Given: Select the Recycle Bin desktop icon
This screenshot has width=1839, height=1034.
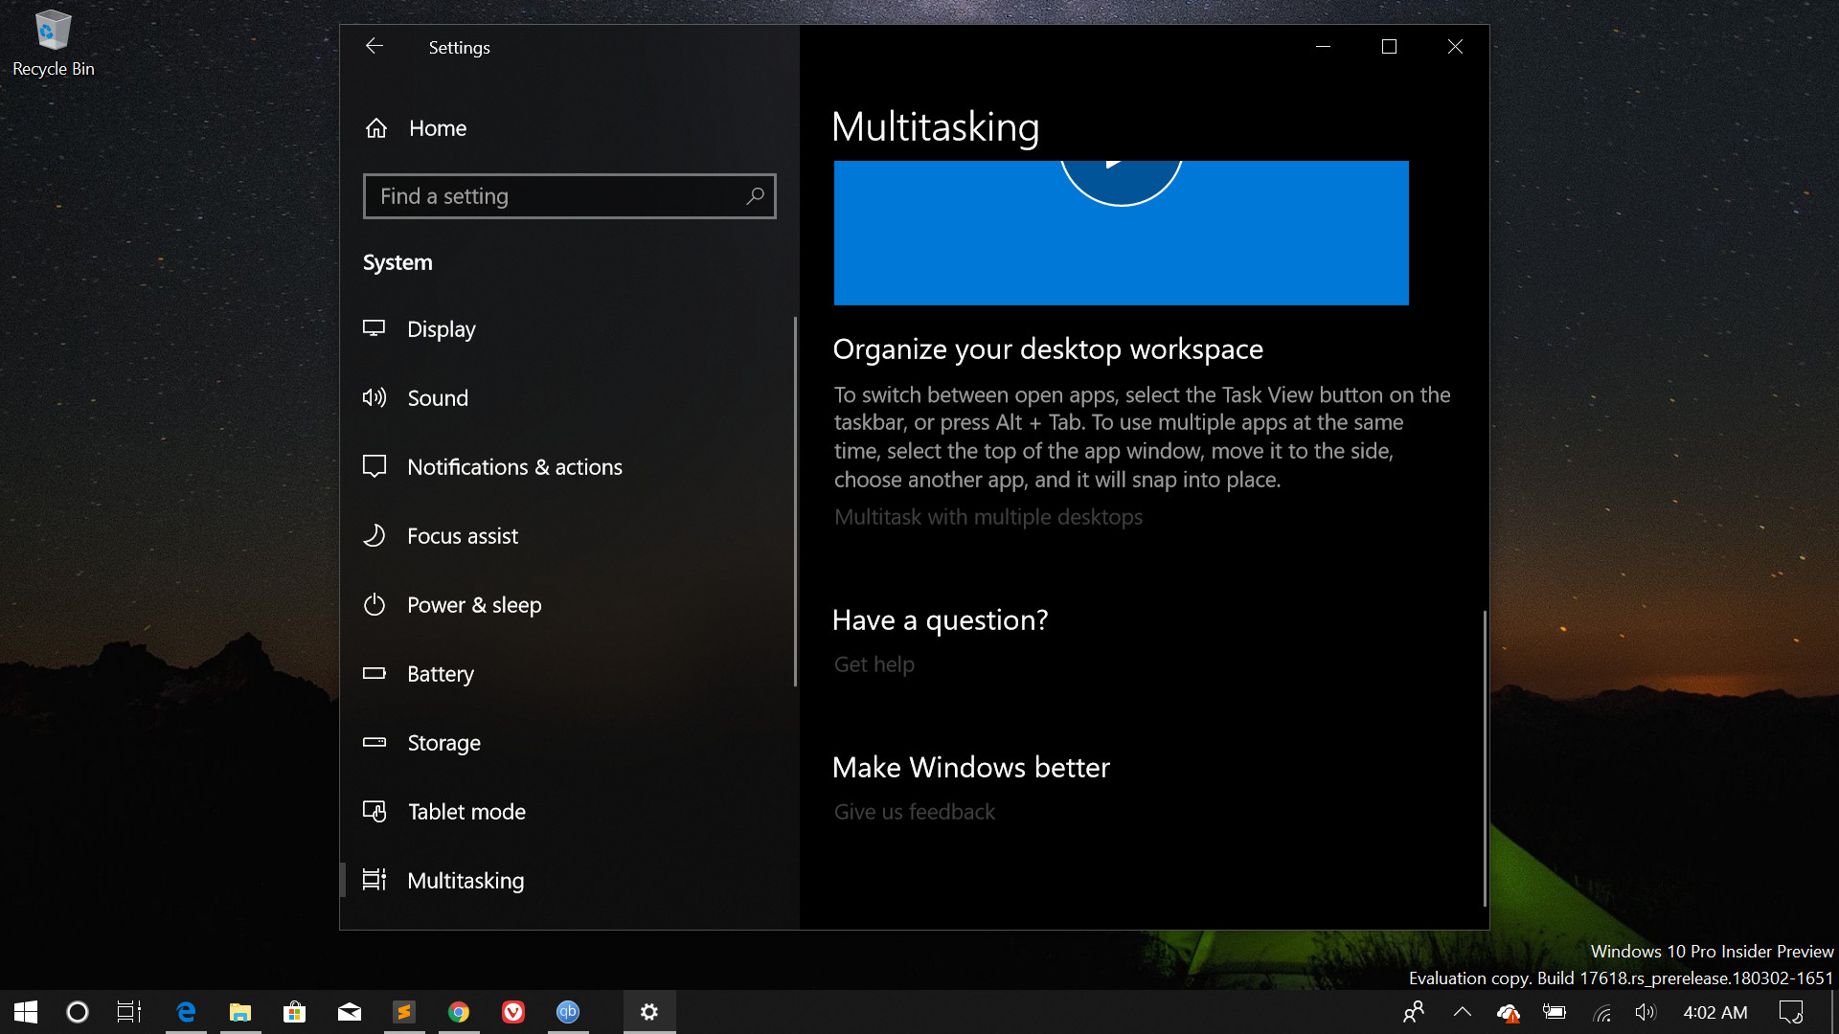Looking at the screenshot, I should point(53,43).
